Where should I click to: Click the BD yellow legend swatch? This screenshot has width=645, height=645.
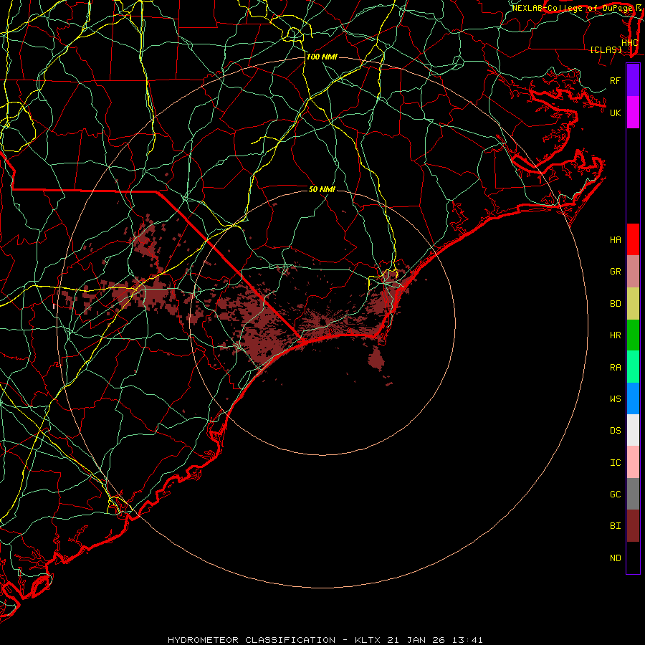(x=633, y=303)
